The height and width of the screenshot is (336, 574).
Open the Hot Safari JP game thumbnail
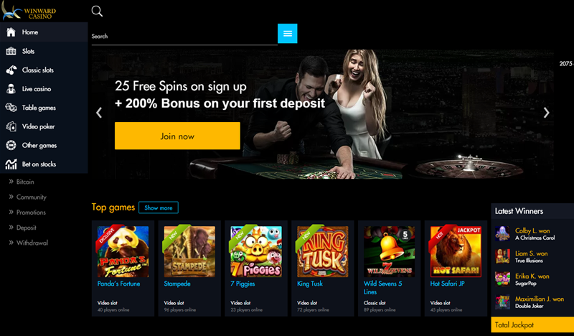pyautogui.click(x=456, y=251)
